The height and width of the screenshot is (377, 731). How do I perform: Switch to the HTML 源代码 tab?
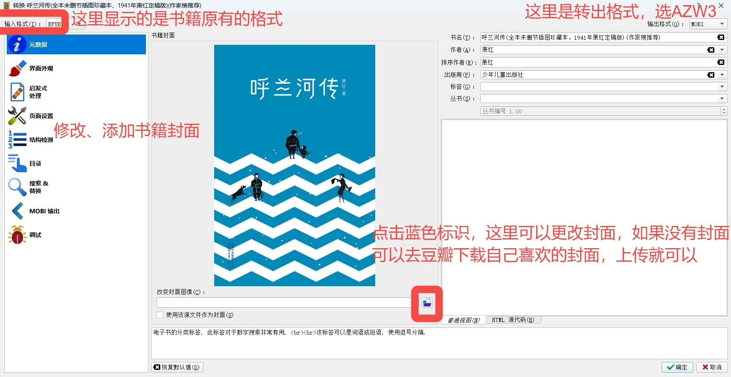pos(513,320)
